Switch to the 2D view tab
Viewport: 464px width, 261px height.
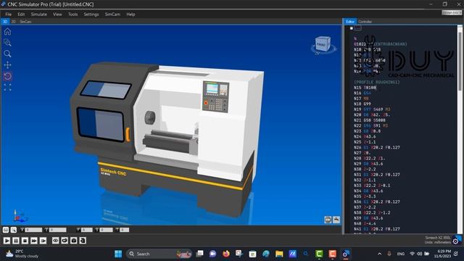[13, 22]
